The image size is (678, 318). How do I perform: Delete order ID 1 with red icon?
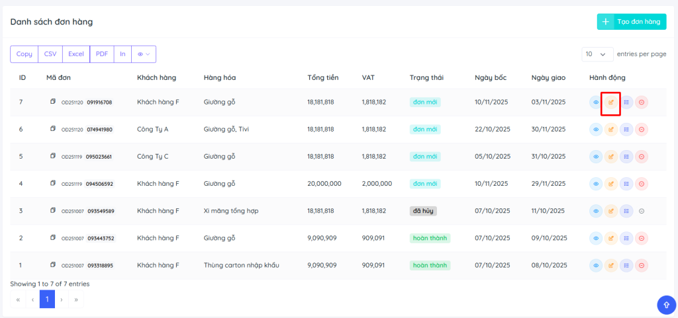(x=642, y=265)
